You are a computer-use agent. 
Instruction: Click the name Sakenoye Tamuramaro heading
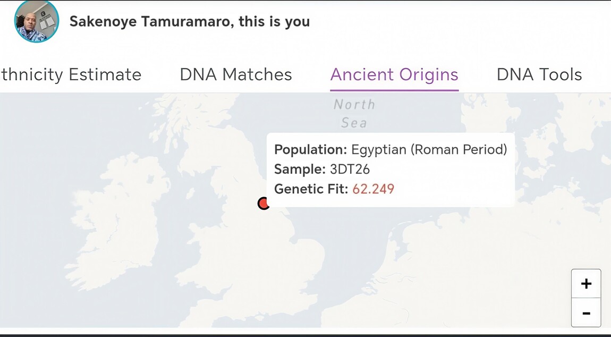pyautogui.click(x=189, y=22)
